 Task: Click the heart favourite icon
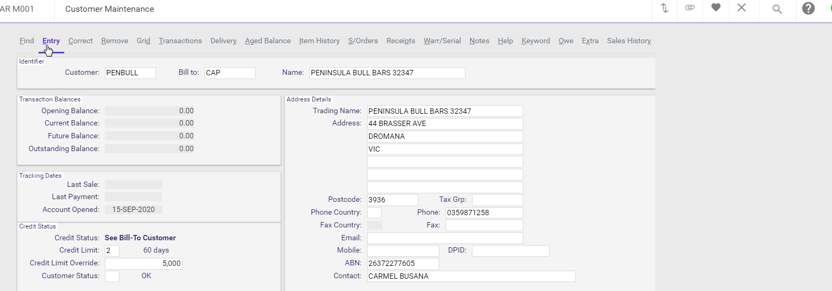(x=716, y=7)
